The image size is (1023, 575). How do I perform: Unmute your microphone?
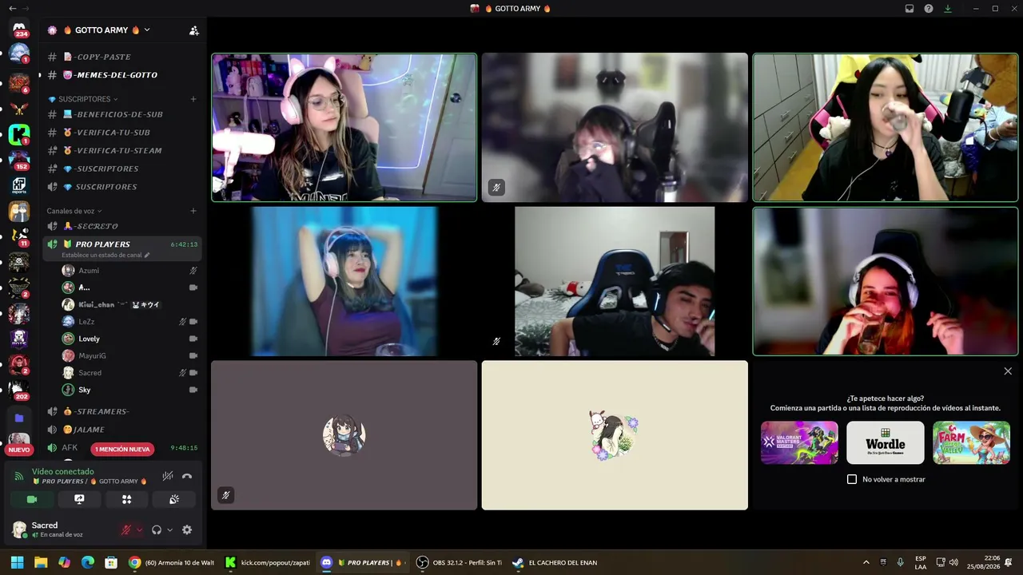click(x=125, y=529)
